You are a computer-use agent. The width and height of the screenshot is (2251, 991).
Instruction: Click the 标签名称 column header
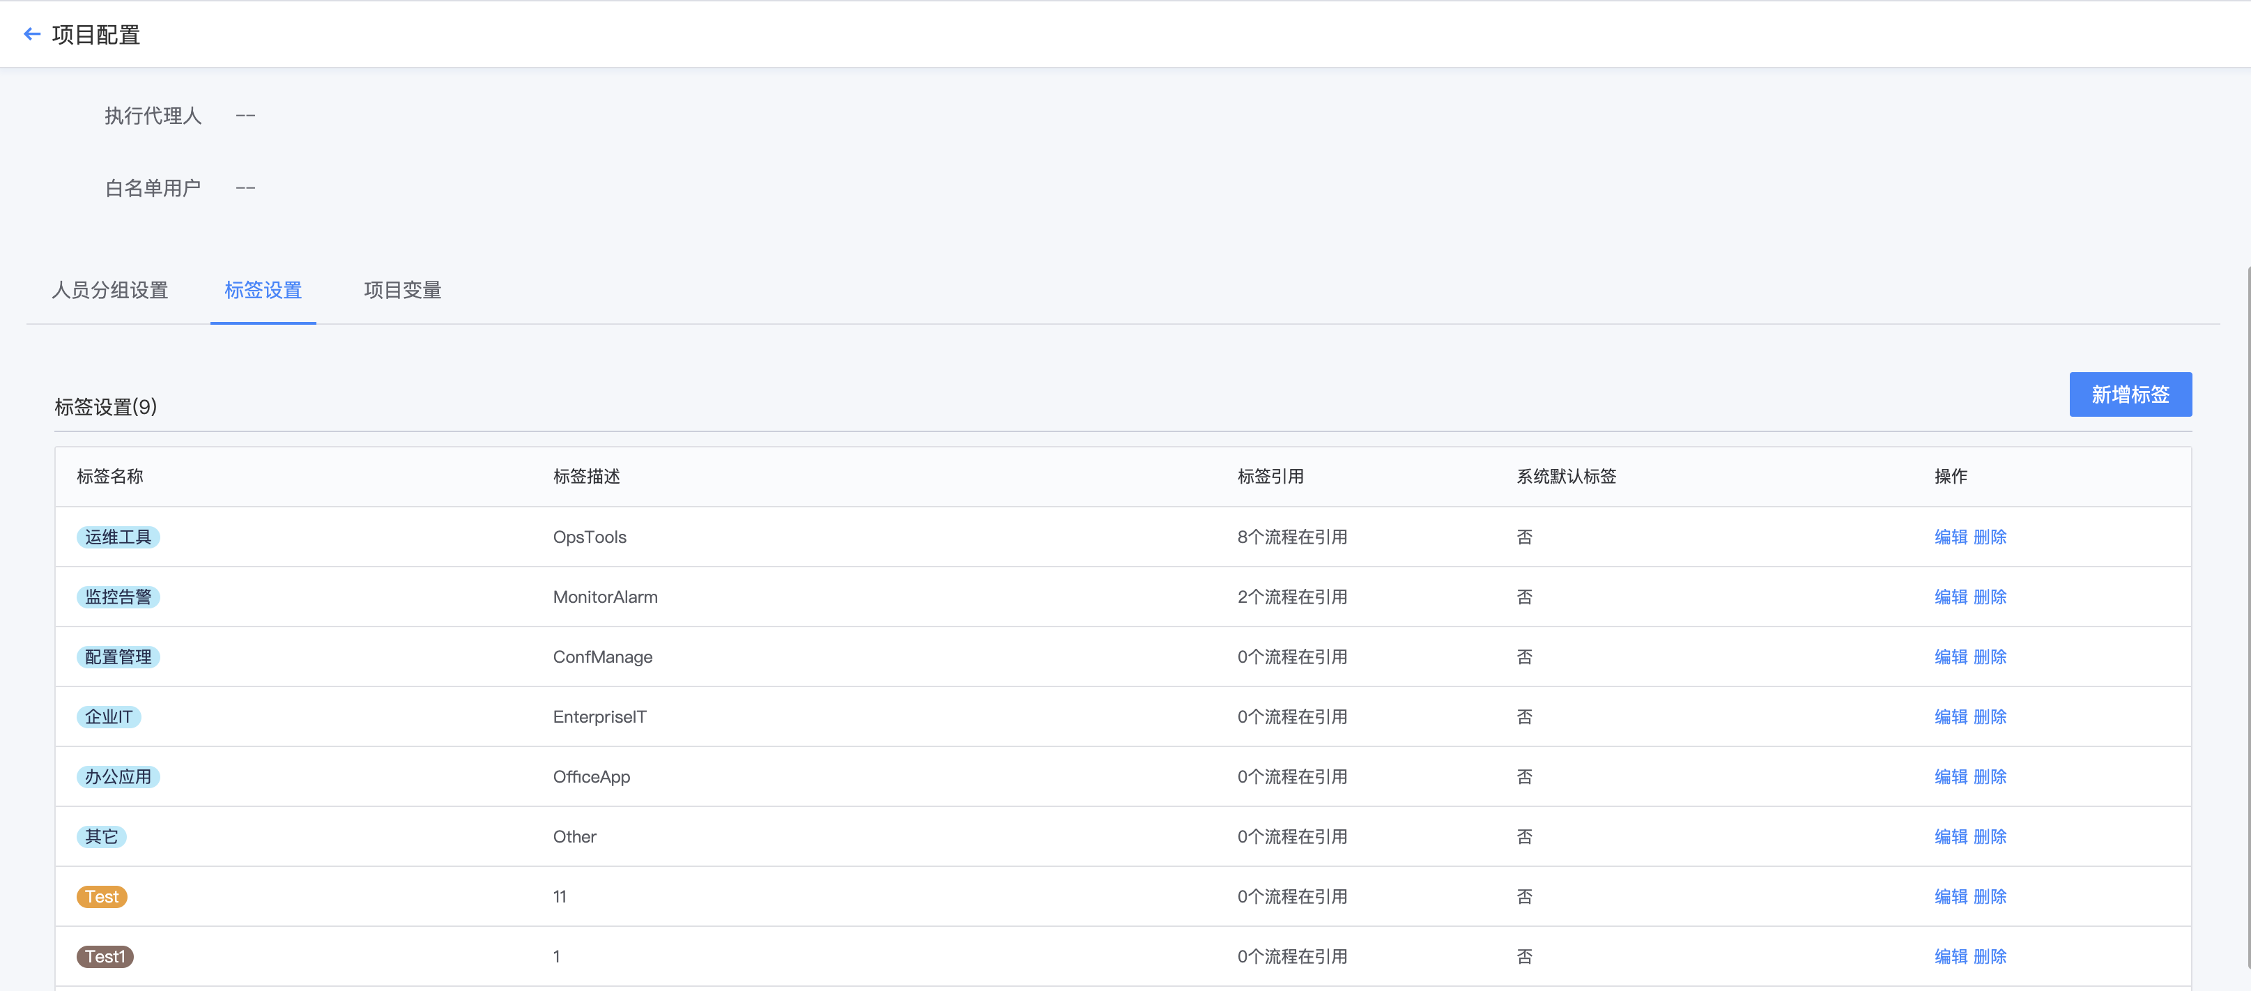(110, 476)
